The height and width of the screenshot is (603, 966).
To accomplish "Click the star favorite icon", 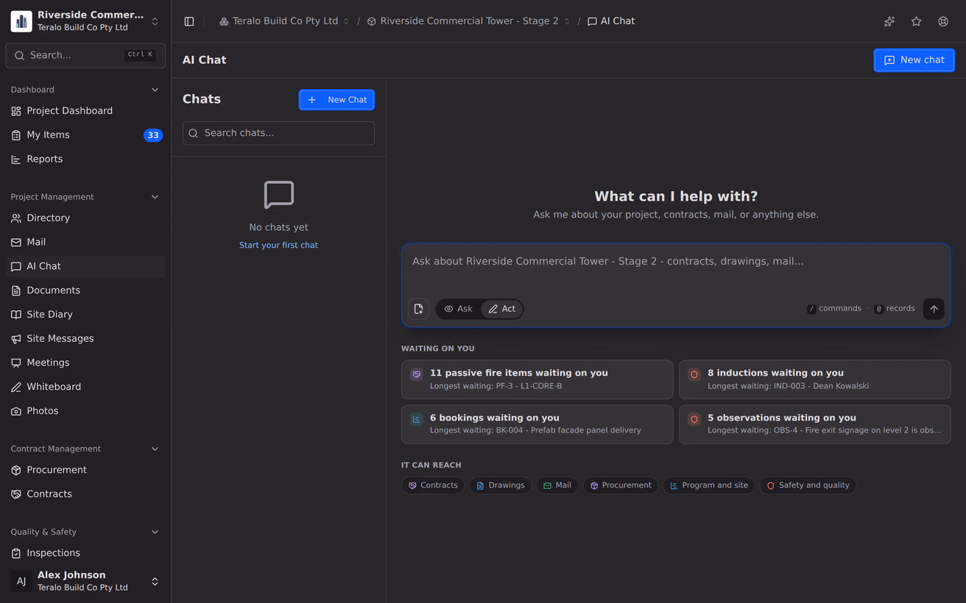I will [x=916, y=21].
